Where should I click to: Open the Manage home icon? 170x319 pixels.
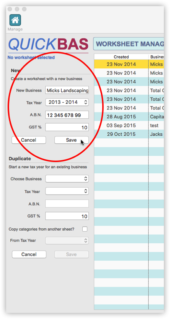click(15, 20)
